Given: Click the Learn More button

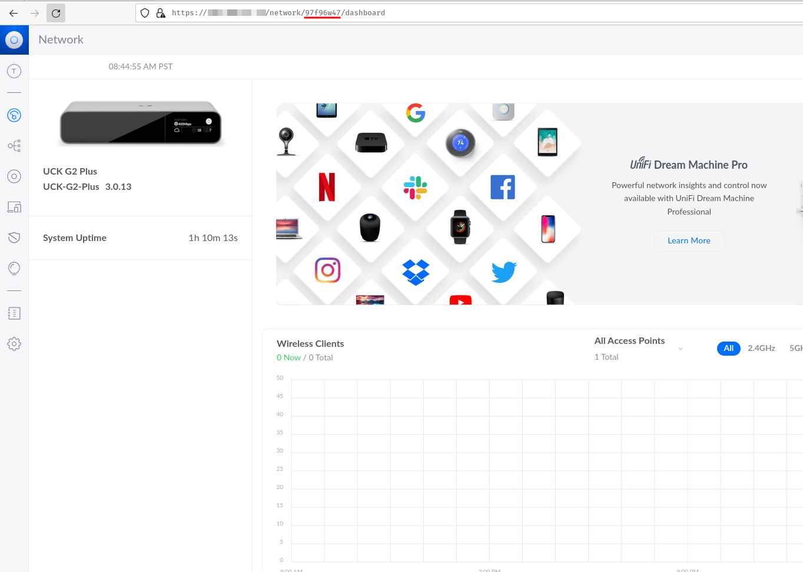Looking at the screenshot, I should coord(689,240).
